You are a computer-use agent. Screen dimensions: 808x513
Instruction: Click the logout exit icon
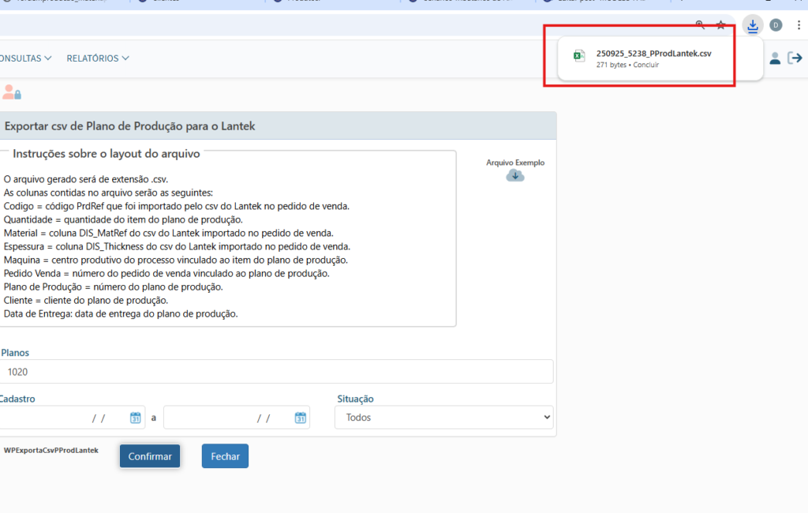(x=795, y=58)
